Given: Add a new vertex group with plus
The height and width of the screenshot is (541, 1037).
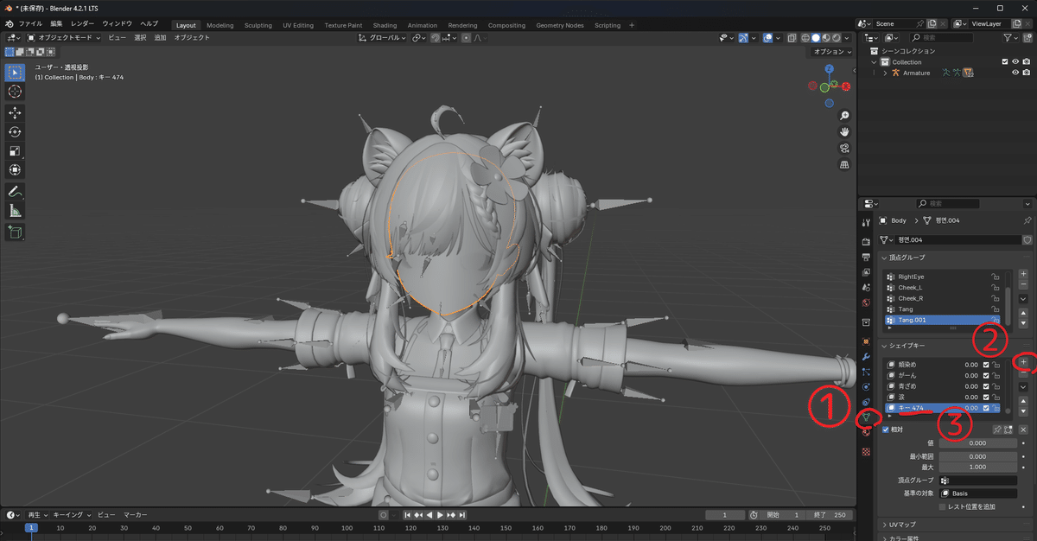Looking at the screenshot, I should point(1023,274).
